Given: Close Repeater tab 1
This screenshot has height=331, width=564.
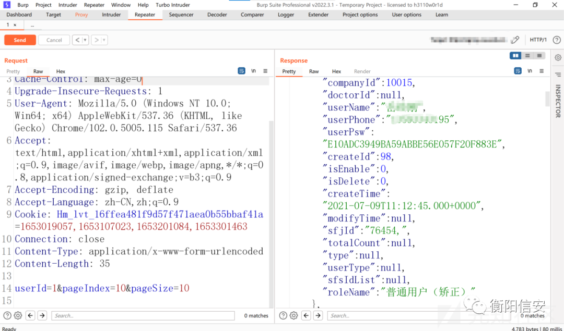Looking at the screenshot, I should coord(15,25).
